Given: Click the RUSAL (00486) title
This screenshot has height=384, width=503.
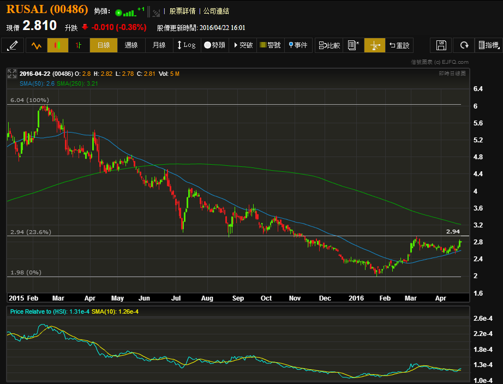Looking at the screenshot, I should click(x=47, y=9).
